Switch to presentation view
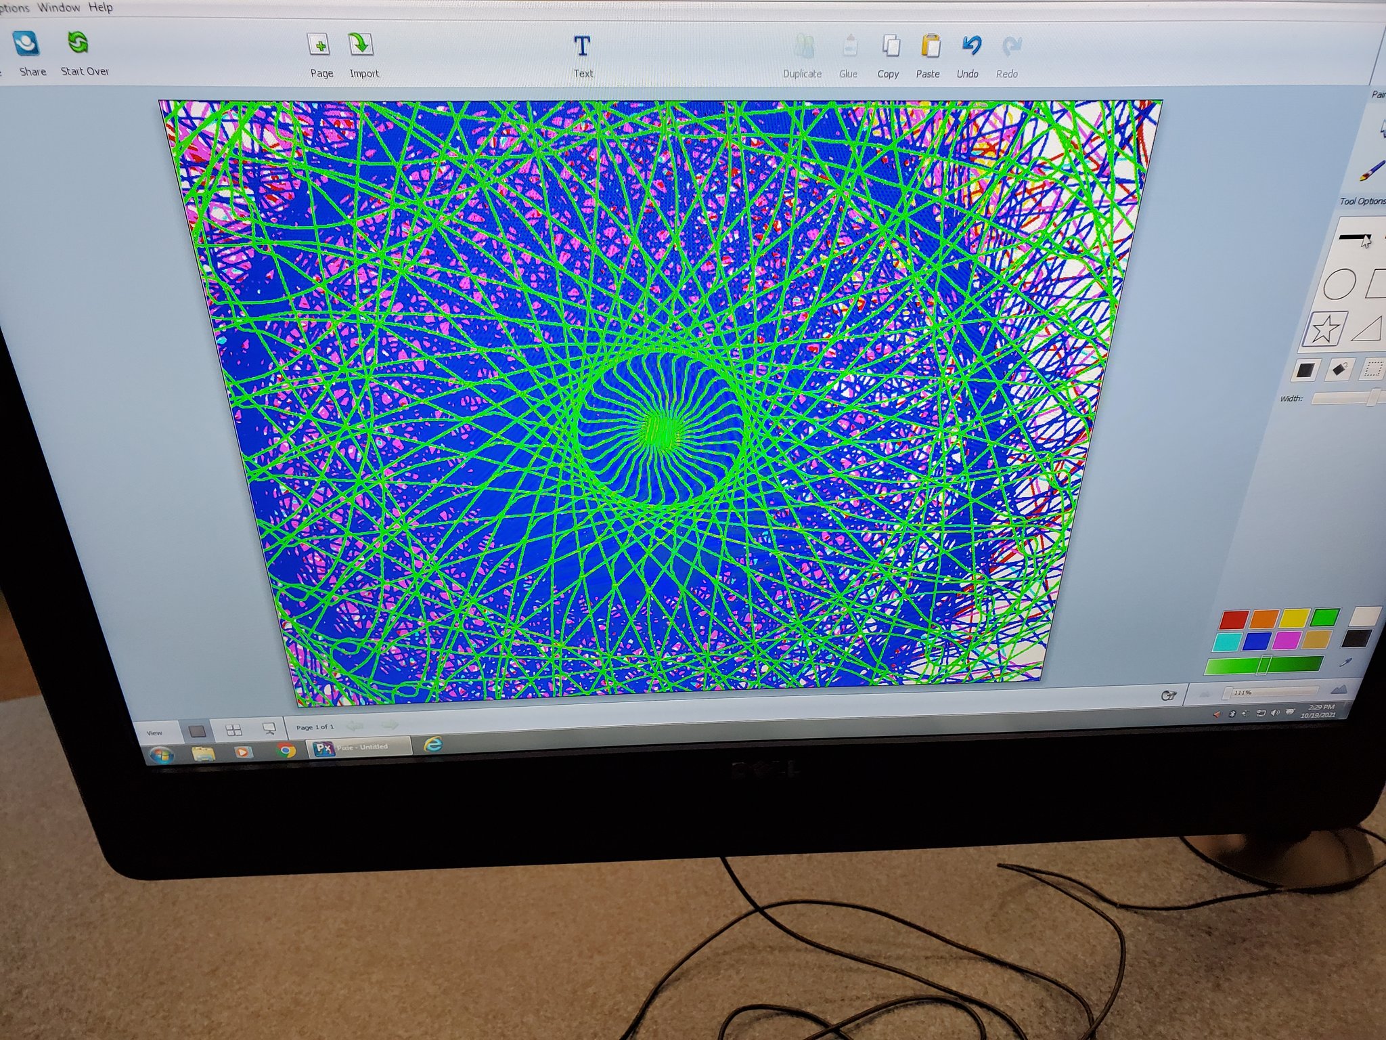The height and width of the screenshot is (1040, 1386). pyautogui.click(x=269, y=729)
